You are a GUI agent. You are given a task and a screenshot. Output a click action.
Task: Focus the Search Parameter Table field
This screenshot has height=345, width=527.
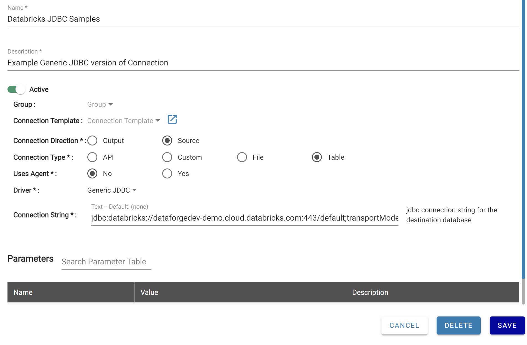pos(106,262)
